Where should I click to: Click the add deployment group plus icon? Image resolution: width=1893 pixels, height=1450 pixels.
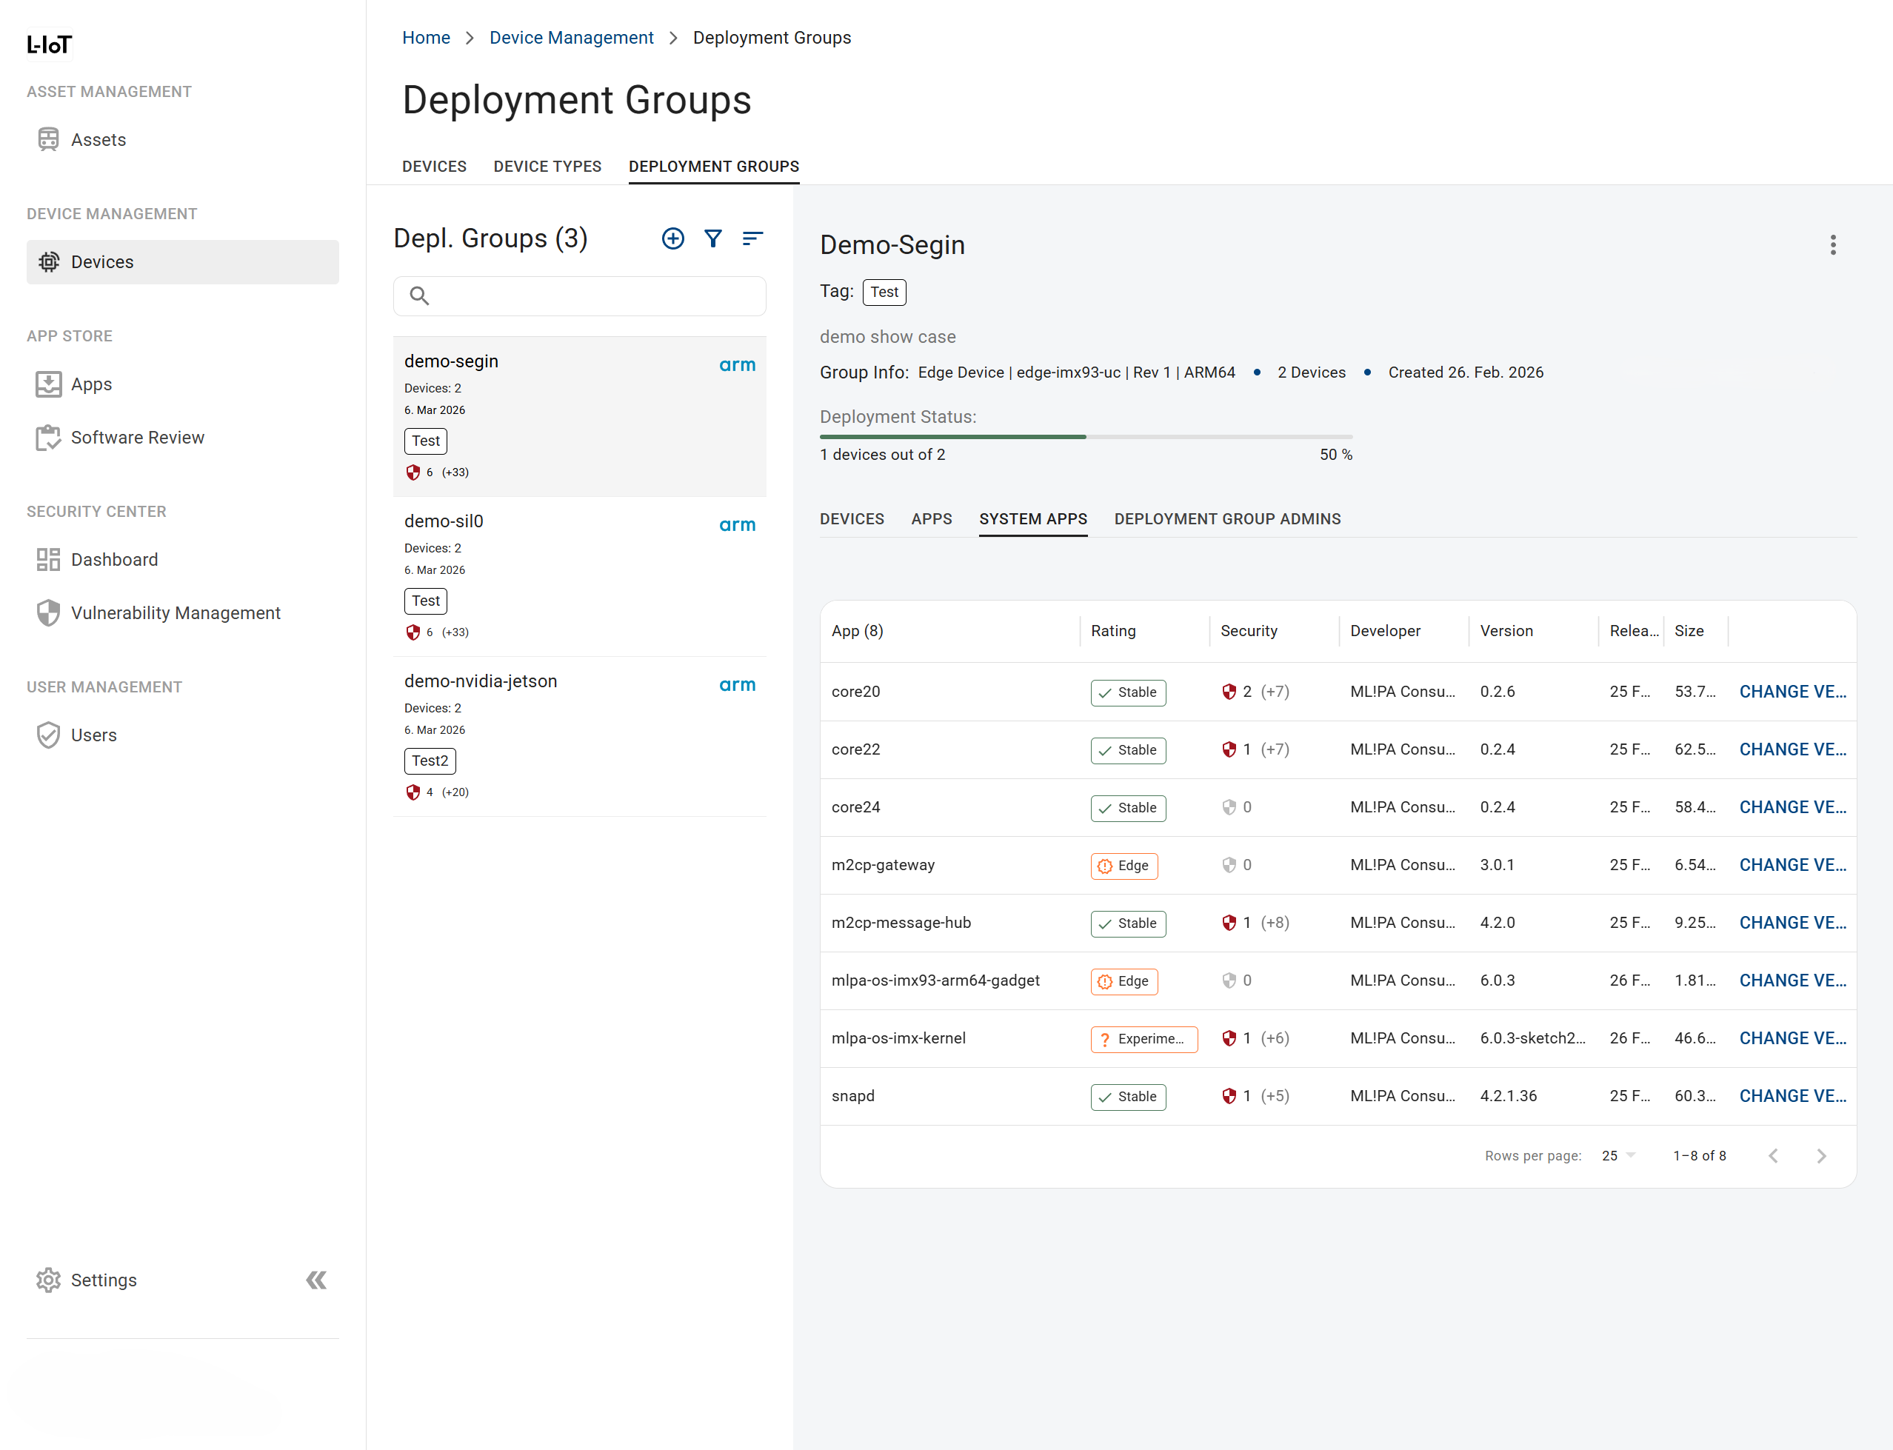[672, 238]
